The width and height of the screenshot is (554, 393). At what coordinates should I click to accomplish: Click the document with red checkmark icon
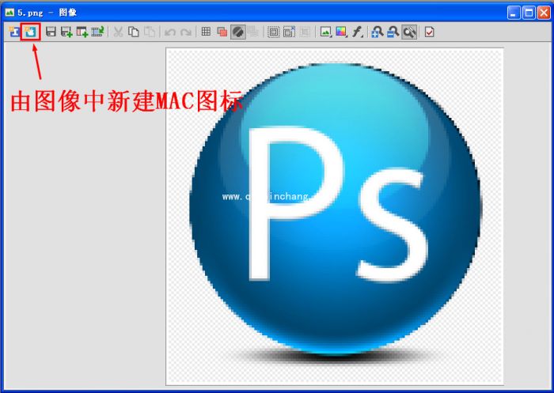(429, 32)
